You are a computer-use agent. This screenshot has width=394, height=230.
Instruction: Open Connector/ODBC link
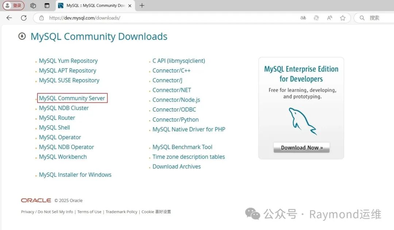[174, 110]
